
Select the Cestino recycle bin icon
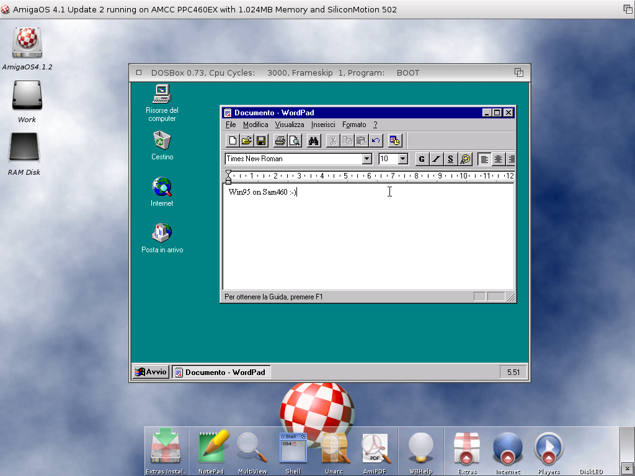162,146
